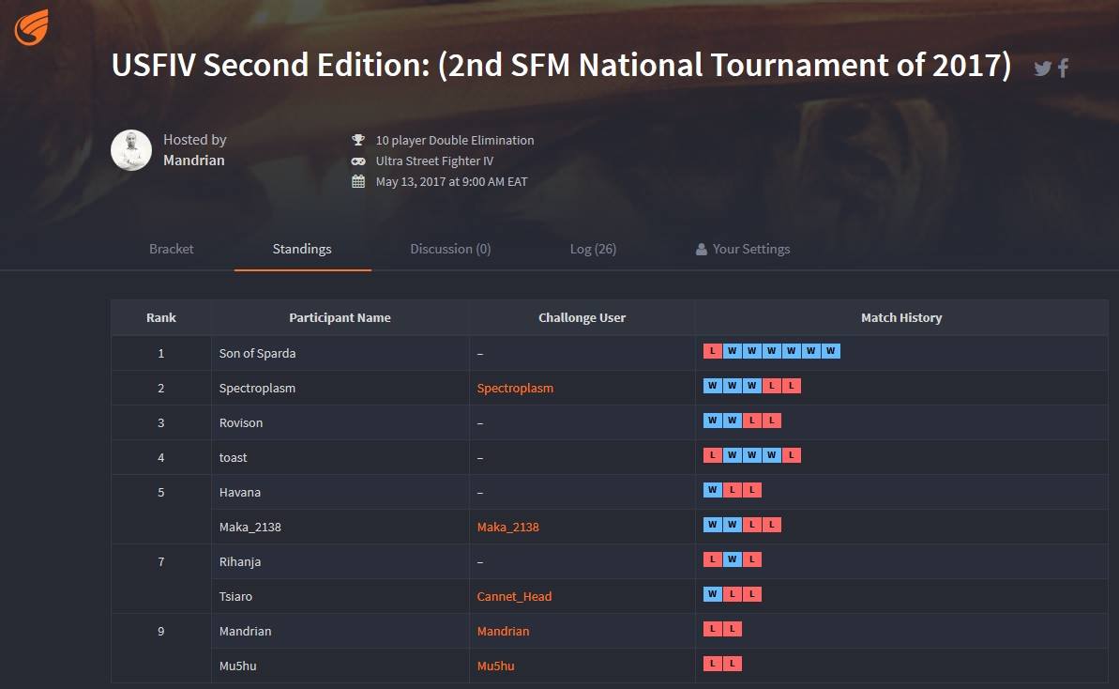Click the Challonge User column header
The height and width of the screenshot is (689, 1119).
[582, 317]
